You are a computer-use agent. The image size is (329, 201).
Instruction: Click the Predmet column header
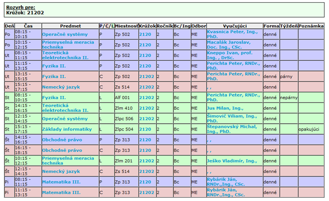[70, 26]
